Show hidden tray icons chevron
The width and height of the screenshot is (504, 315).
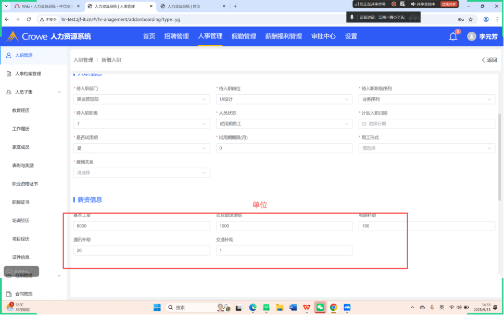click(x=412, y=307)
